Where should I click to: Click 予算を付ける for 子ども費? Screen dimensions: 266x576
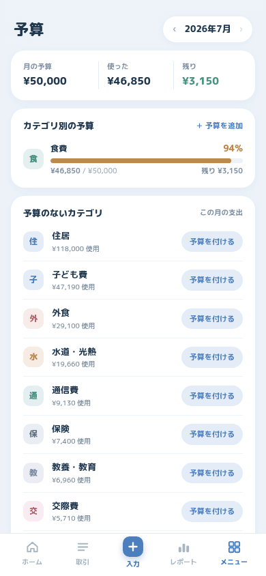(212, 280)
